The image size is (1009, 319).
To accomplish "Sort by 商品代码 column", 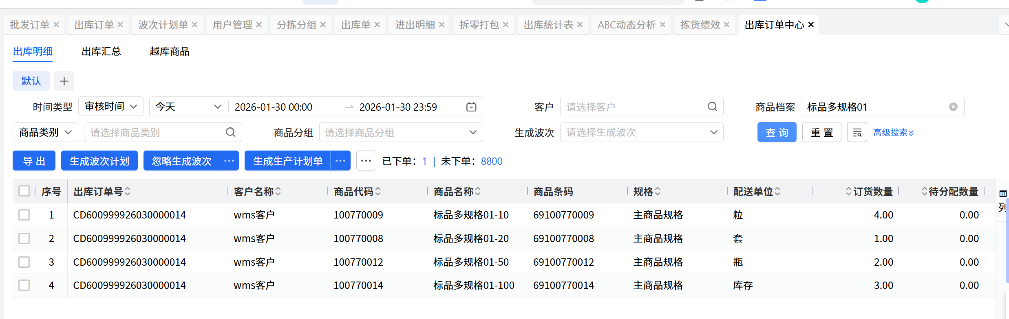I will 378,191.
